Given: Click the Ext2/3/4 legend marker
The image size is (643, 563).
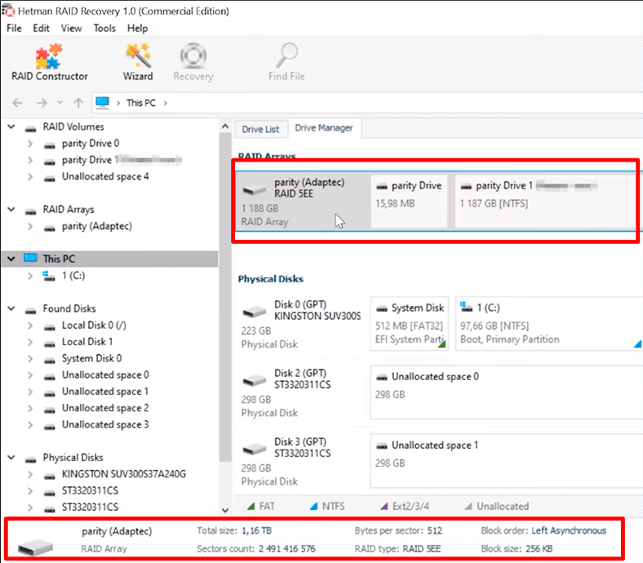Looking at the screenshot, I should tap(384, 507).
